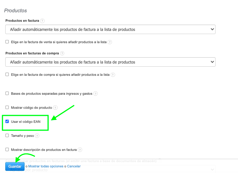Screen dimensions: 238x173
Task: Open the Mostrar todas opciones link
Action: point(46,166)
